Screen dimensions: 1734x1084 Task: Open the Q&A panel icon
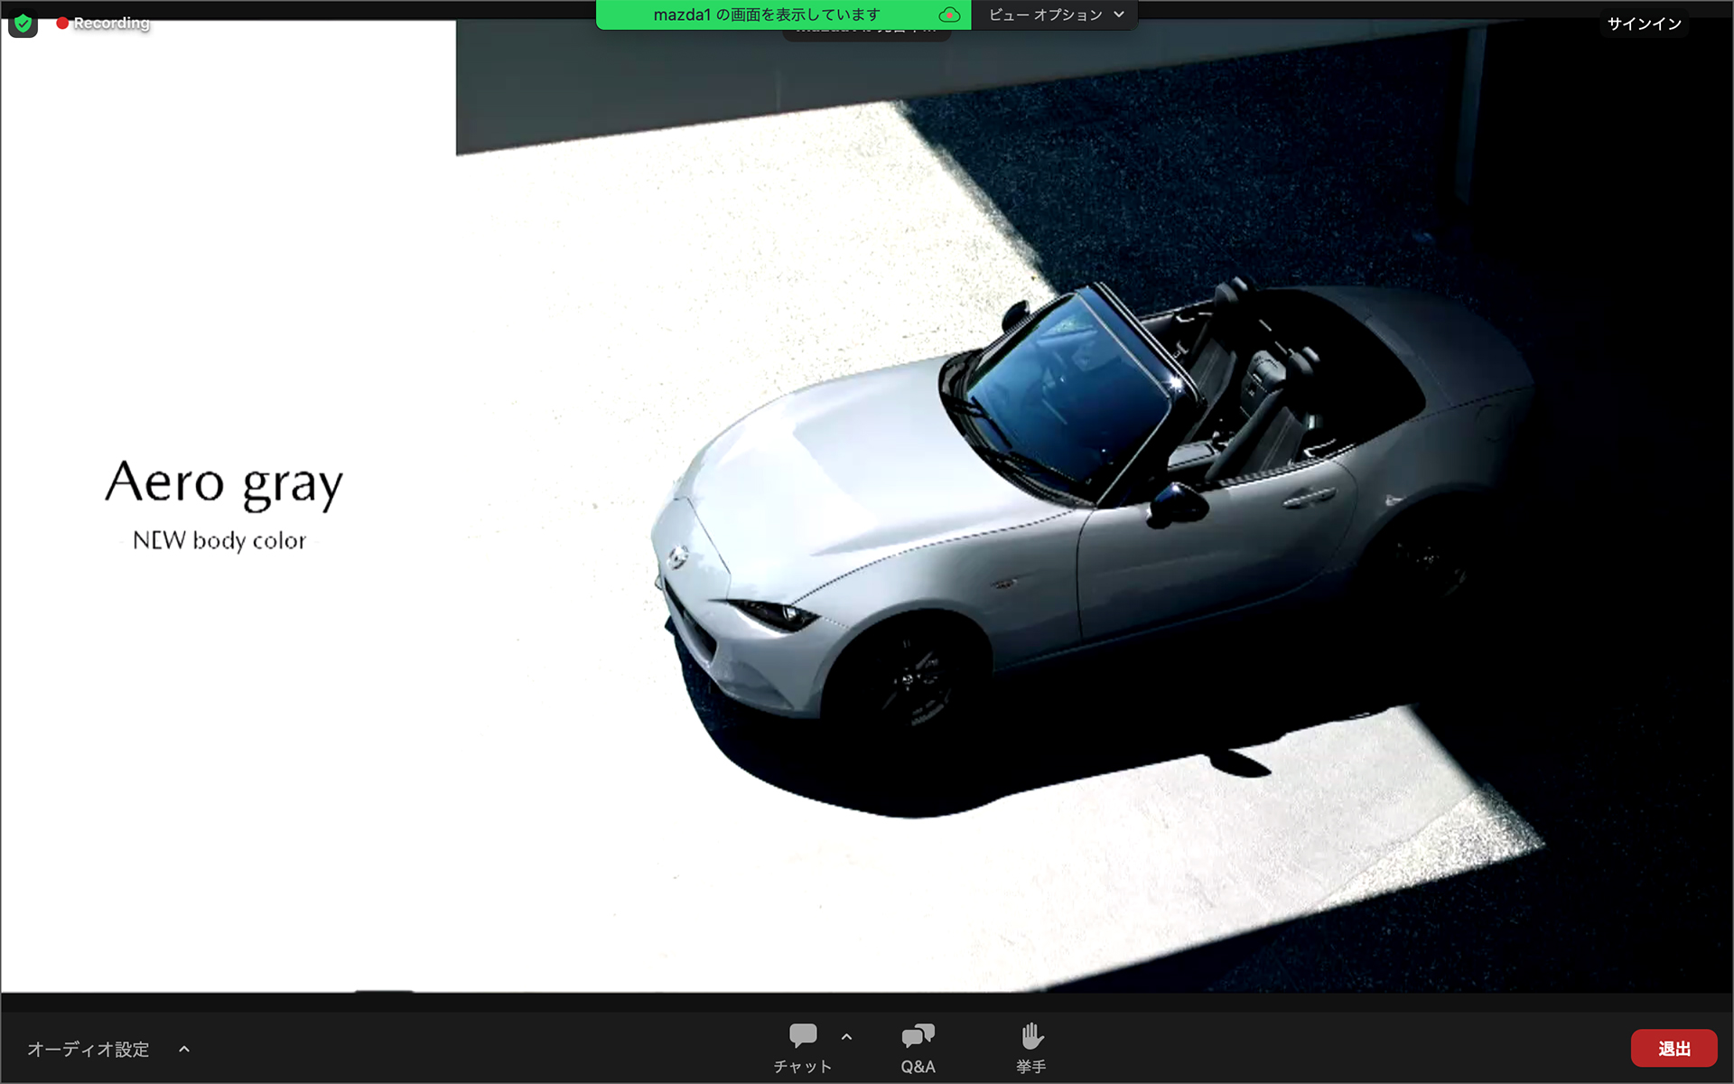pos(918,1035)
